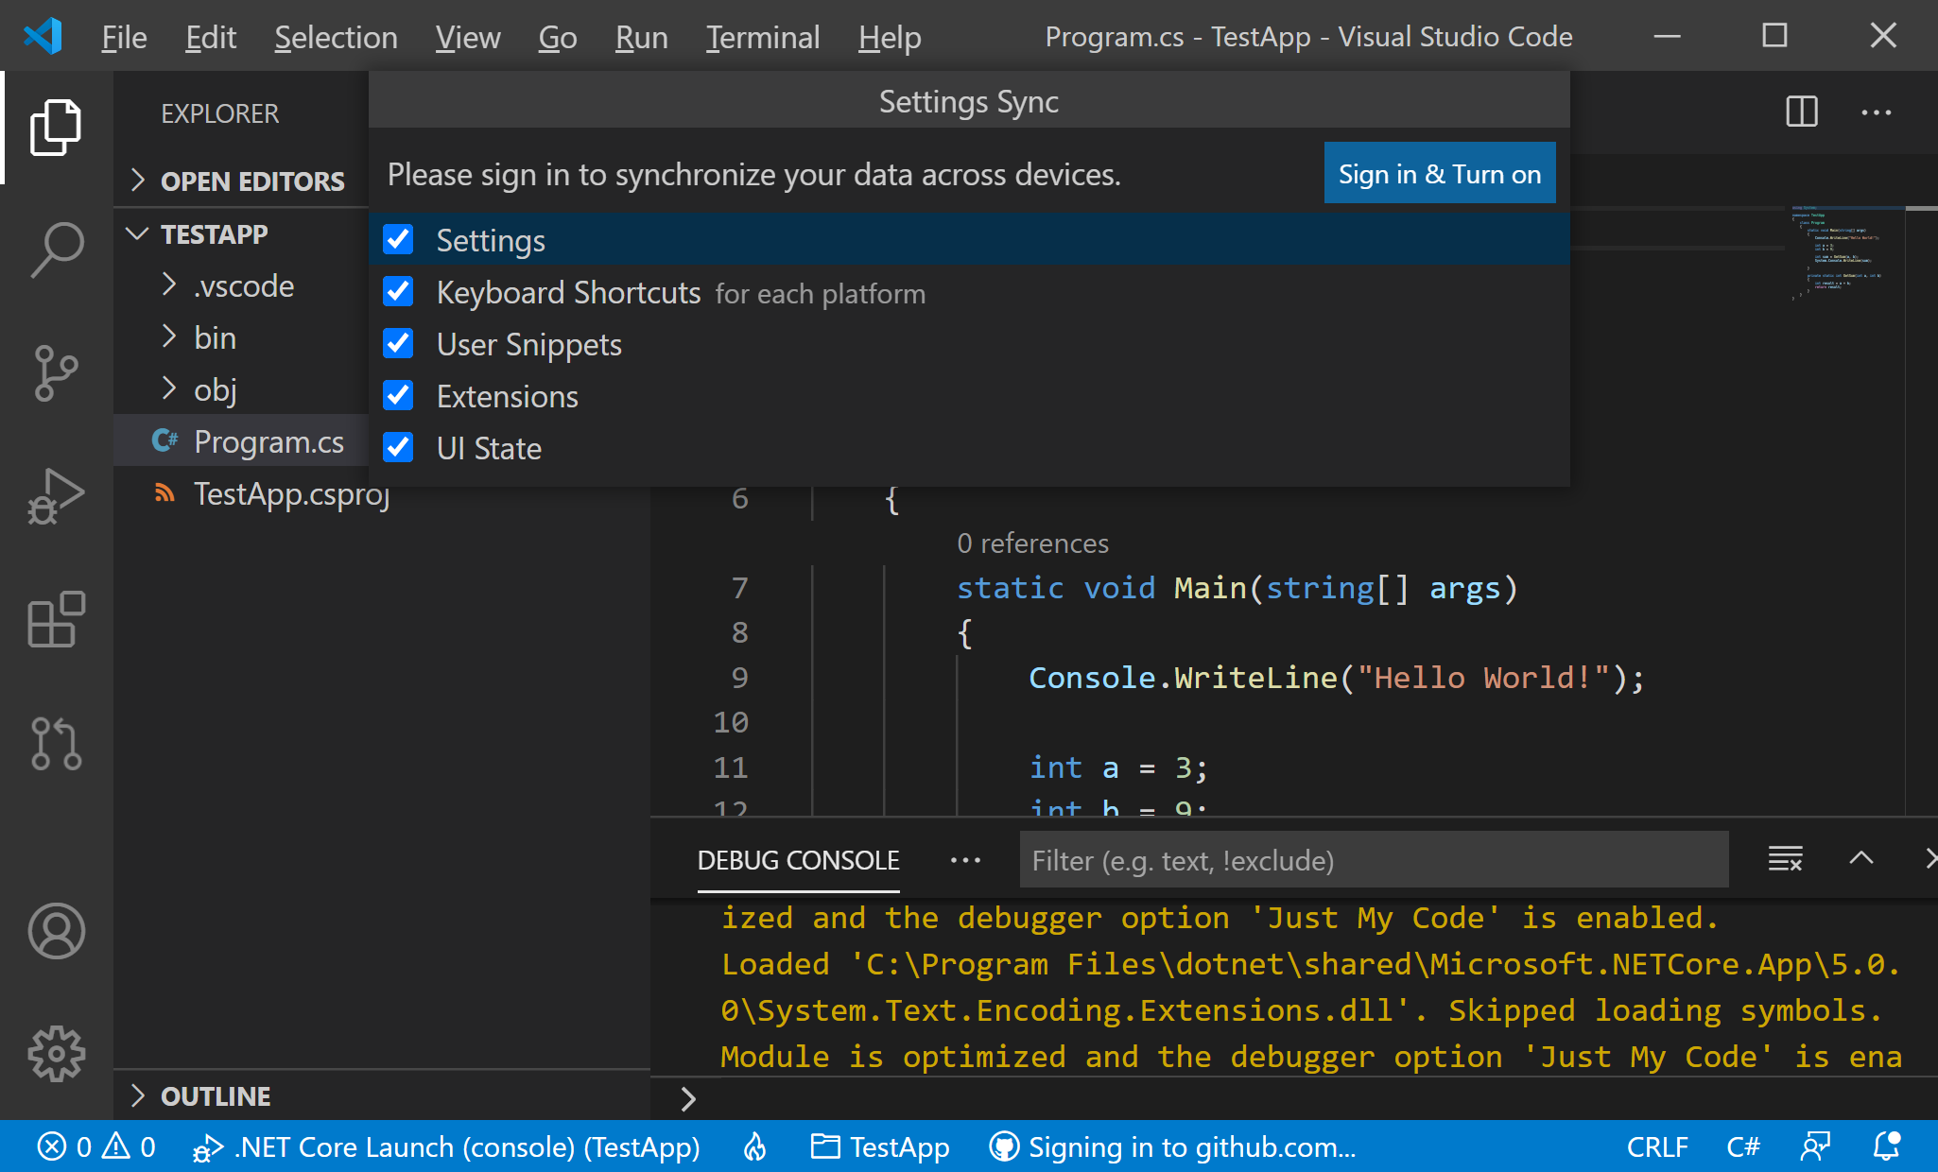Open the Extensions view
The height and width of the screenshot is (1172, 1938).
point(57,619)
